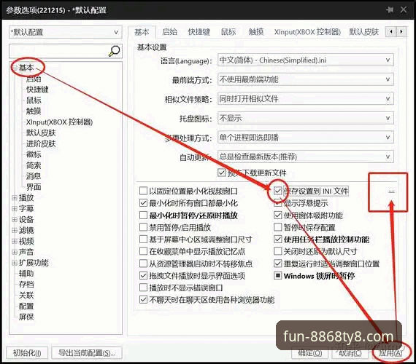Image resolution: width=416 pixels, height=364 pixels.
Task: Toggle 拖拽文件播放时显示界面选项
Action: 143,276
